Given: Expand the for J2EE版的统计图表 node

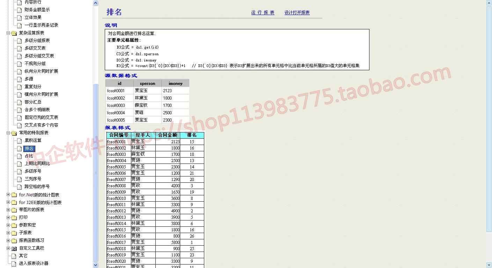Looking at the screenshot, I should [8, 203].
